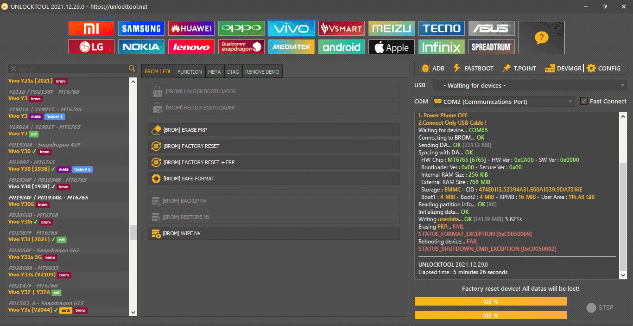The height and width of the screenshot is (326, 633).
Task: Choose the Nokia brand logo
Action: coord(141,47)
